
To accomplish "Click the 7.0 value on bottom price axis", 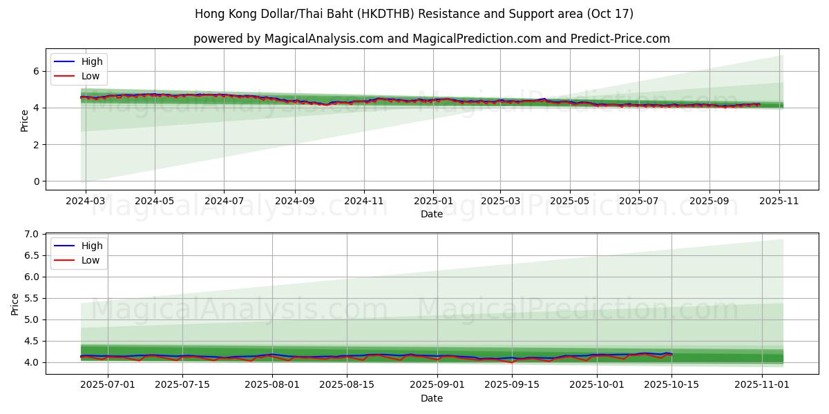I will click(x=32, y=235).
